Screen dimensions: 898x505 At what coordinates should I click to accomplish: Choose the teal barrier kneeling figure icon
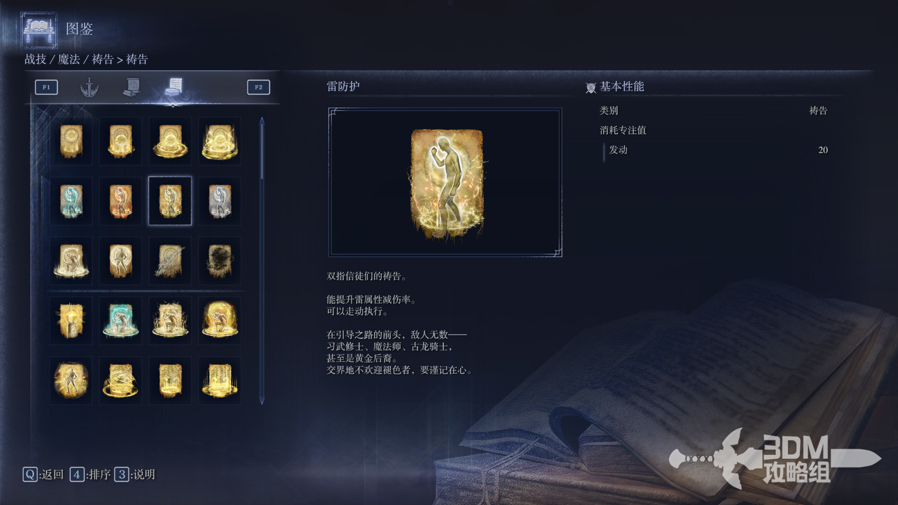(121, 321)
